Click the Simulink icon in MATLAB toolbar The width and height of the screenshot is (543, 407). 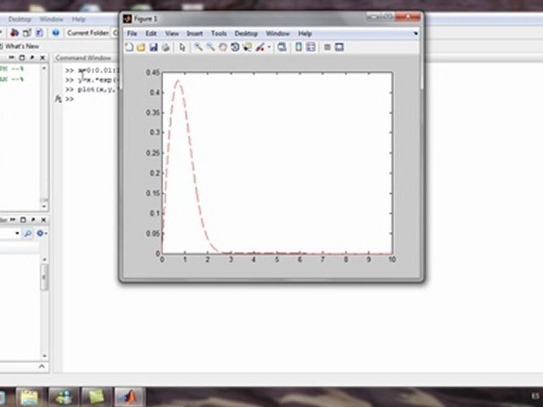[x=15, y=33]
